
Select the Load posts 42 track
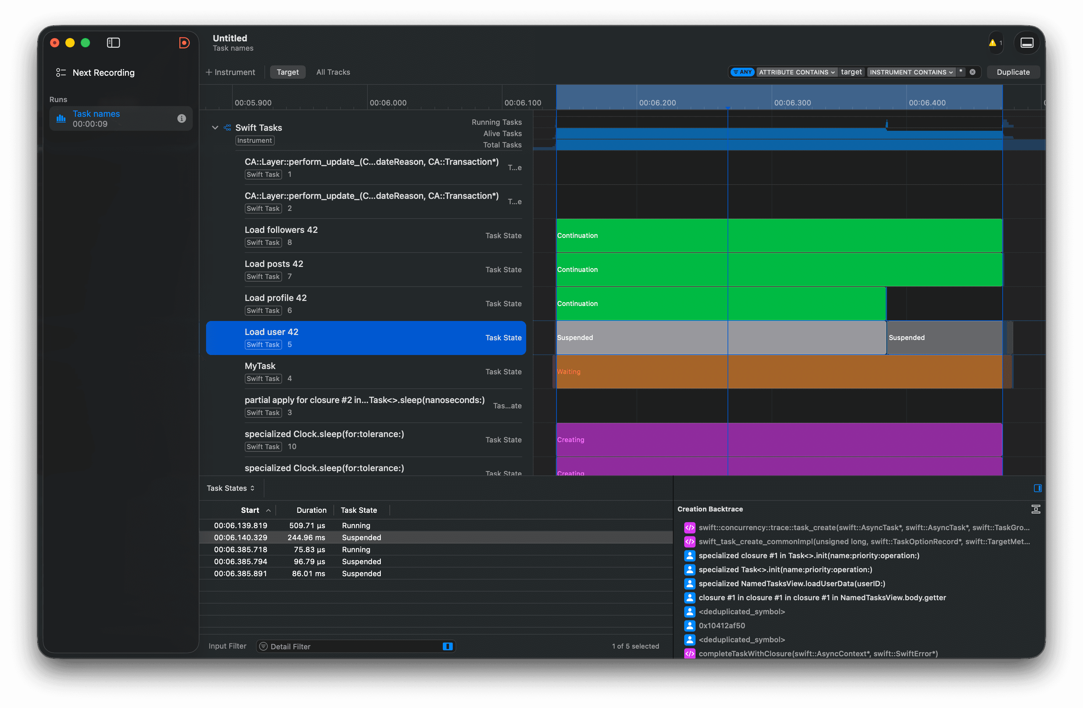point(366,270)
